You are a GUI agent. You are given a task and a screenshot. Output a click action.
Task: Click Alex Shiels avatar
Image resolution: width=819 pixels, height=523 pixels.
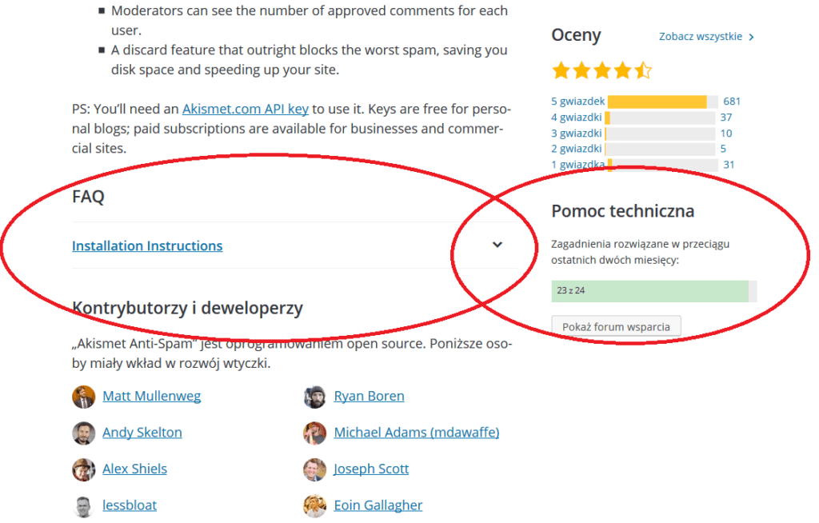coord(83,469)
